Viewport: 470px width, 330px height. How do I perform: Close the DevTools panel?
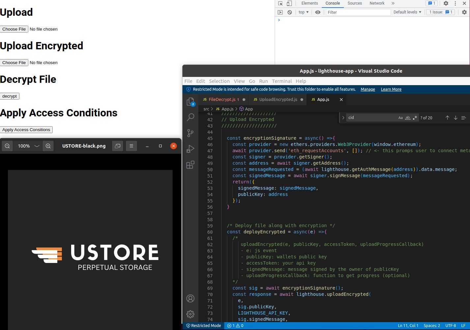(x=464, y=3)
